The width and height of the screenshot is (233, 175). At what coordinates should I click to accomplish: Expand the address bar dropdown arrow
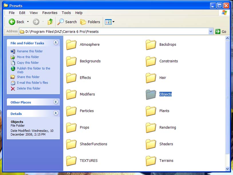211,31
